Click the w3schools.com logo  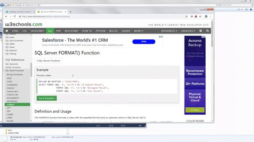(24, 24)
